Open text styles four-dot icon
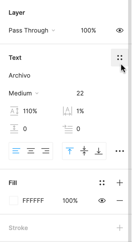132x242 pixels. pos(120,58)
